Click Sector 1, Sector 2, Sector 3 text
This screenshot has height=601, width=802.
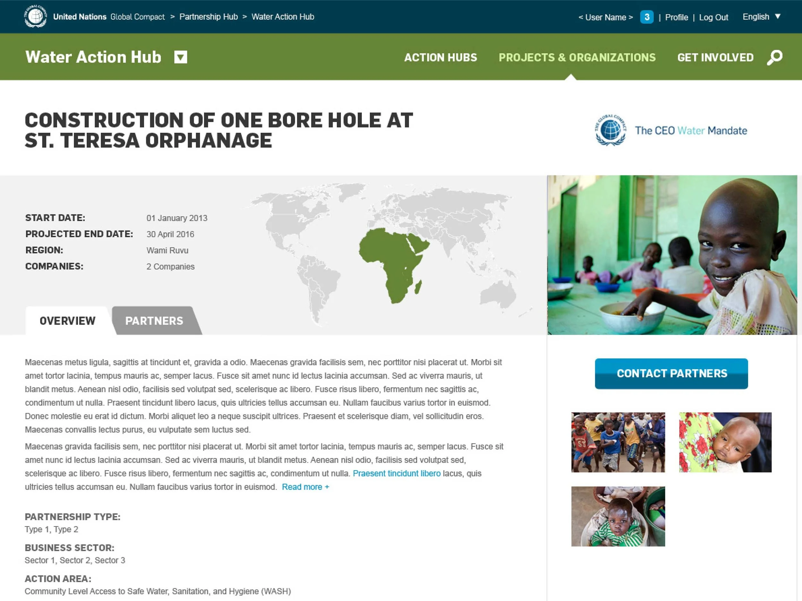pos(75,560)
